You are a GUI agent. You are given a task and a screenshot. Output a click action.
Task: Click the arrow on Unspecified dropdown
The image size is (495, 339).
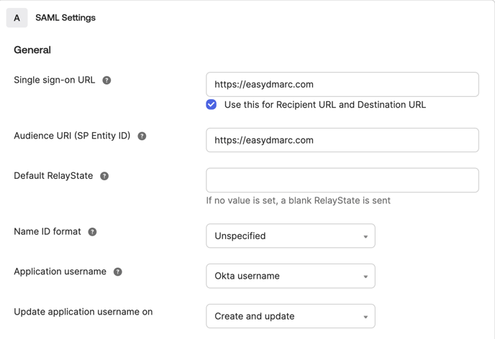pyautogui.click(x=365, y=236)
